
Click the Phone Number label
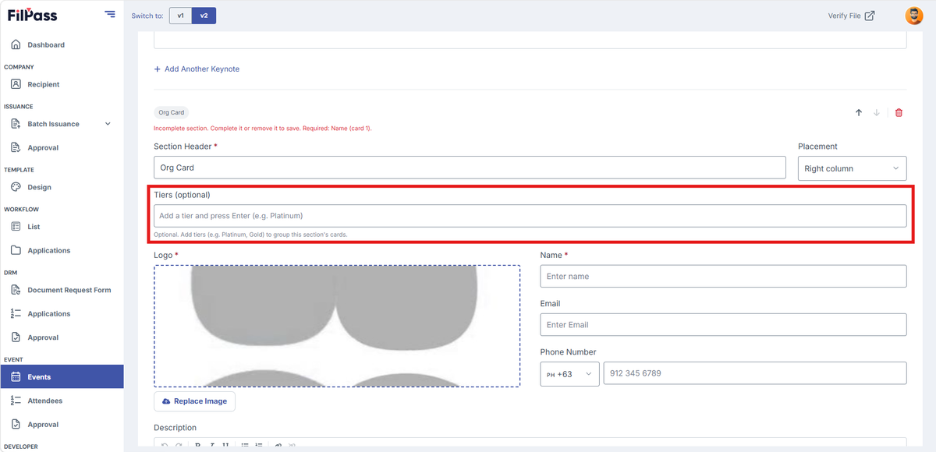[x=568, y=352]
